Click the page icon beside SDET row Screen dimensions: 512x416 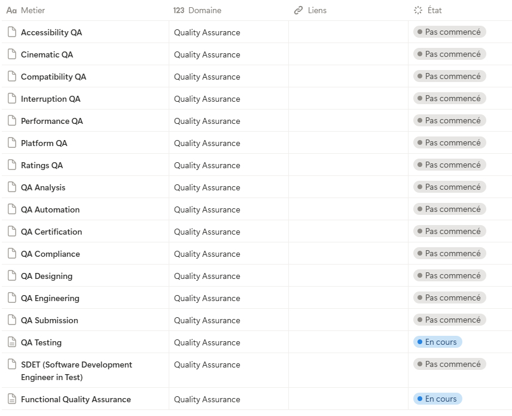pos(11,365)
